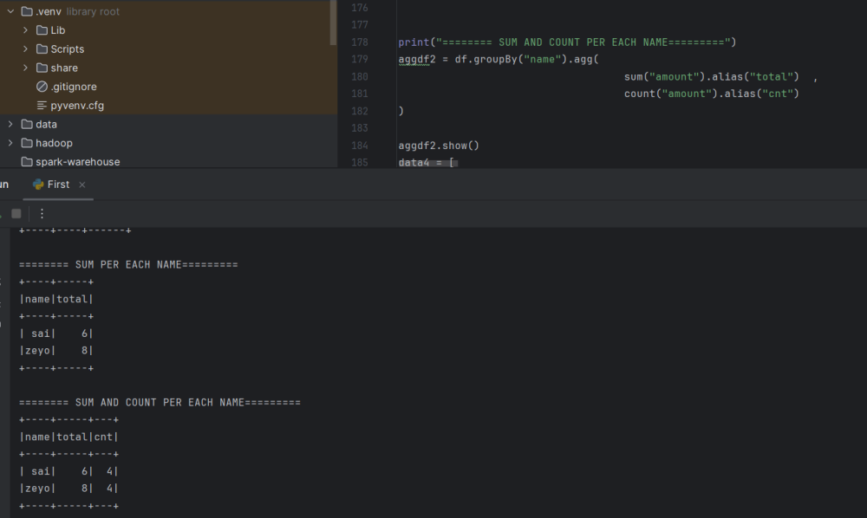This screenshot has width=867, height=518.
Task: Select the data tree row label
Action: click(x=47, y=124)
